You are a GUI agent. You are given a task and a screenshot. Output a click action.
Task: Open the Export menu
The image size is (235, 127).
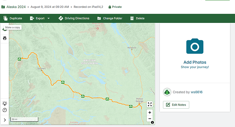[40, 18]
